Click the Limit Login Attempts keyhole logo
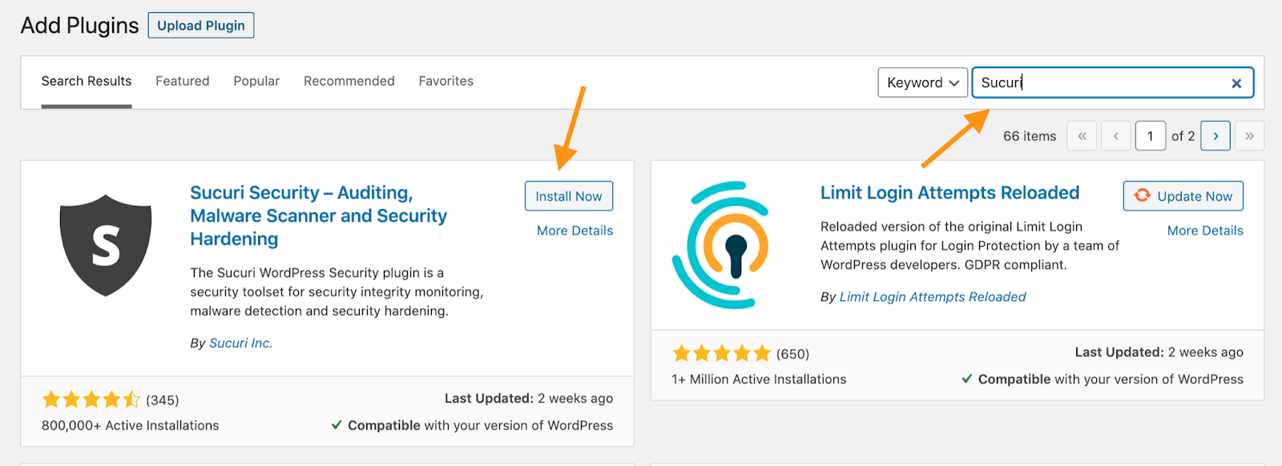Screen dimensions: 1282x466 (x=721, y=245)
